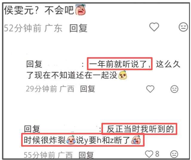Reply to the 52分钟前 广东 comment

tap(78, 28)
